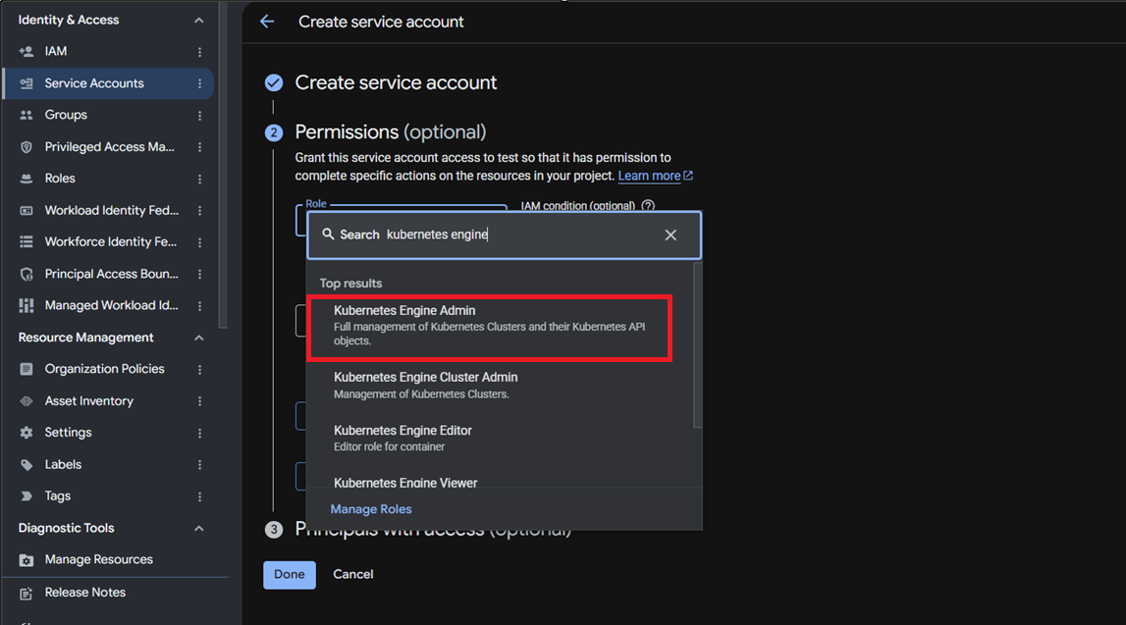Image resolution: width=1126 pixels, height=625 pixels.
Task: Click the Managed Workload Identities icon
Action: point(27,306)
